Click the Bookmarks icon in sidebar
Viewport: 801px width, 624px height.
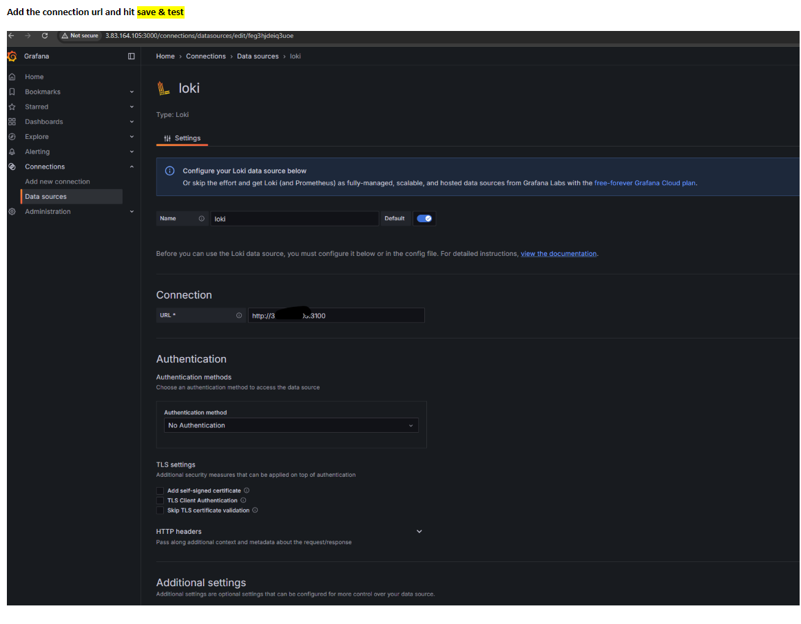pos(12,92)
